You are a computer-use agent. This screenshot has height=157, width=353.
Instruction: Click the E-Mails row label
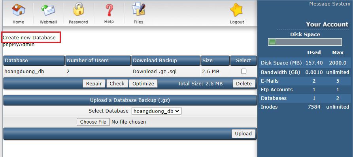tap(270, 81)
